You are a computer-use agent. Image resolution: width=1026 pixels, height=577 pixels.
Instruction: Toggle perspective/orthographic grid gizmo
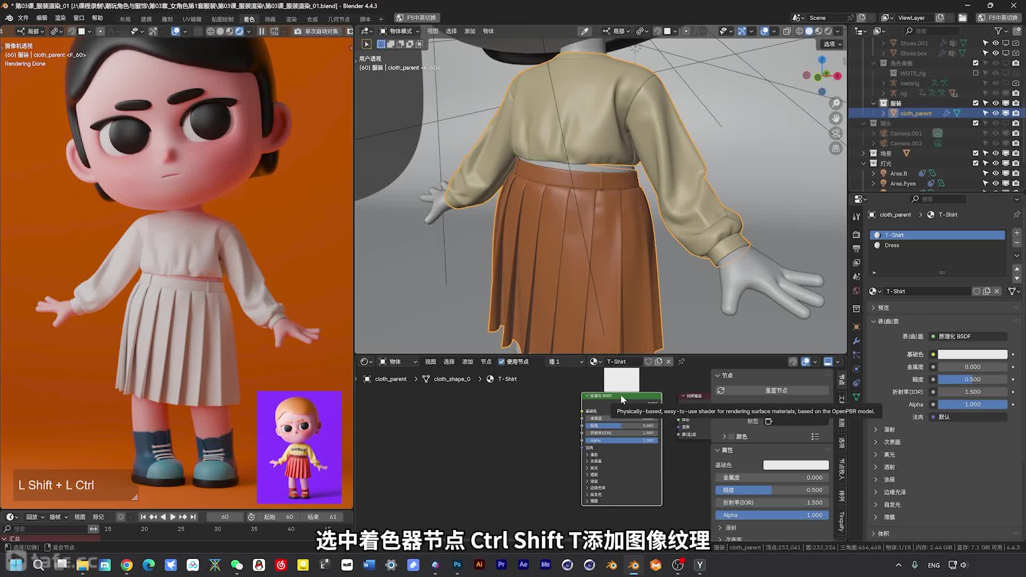(x=836, y=148)
